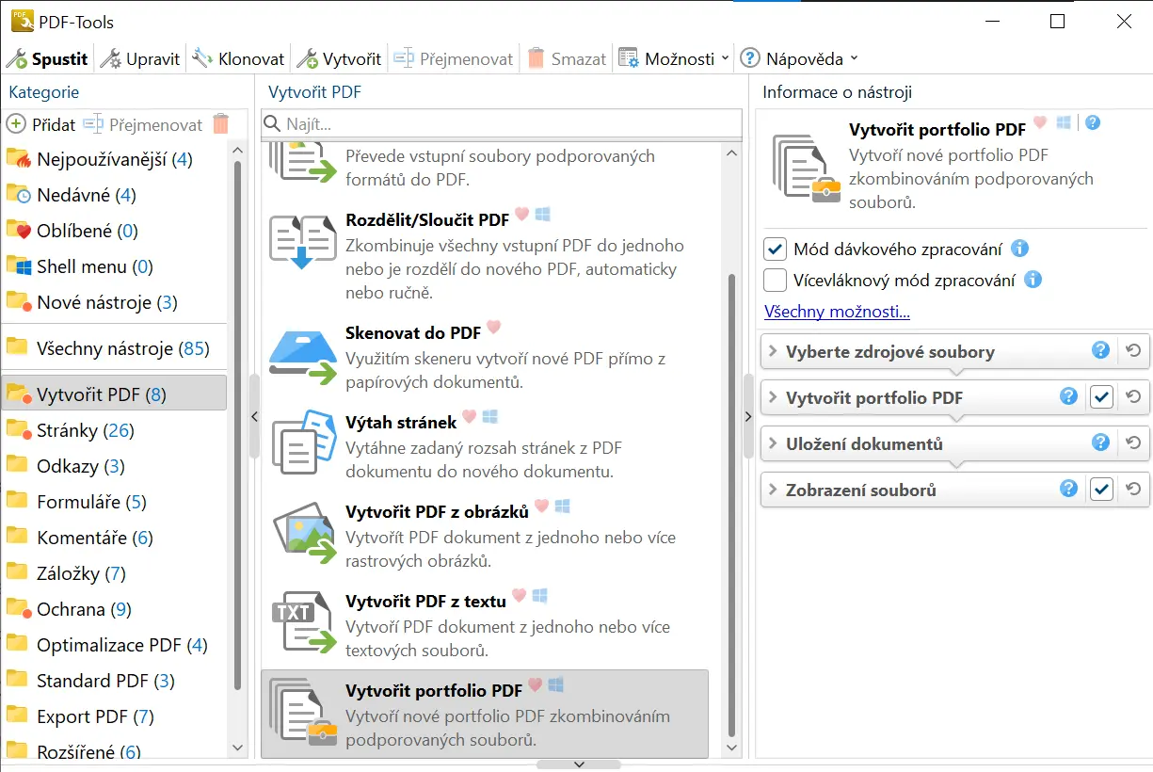Select Vytvořit PDF z textu TXT icon
The image size is (1153, 772).
pos(302,622)
